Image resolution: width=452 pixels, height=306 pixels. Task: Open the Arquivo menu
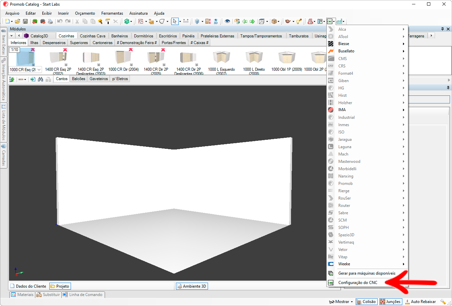coord(12,13)
